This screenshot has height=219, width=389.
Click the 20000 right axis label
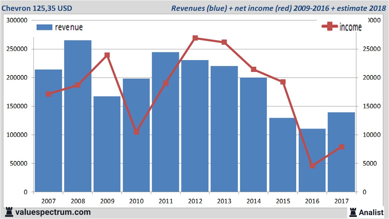click(371, 78)
